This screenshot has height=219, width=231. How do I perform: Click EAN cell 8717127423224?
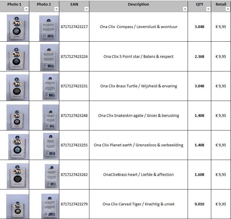[74, 56]
